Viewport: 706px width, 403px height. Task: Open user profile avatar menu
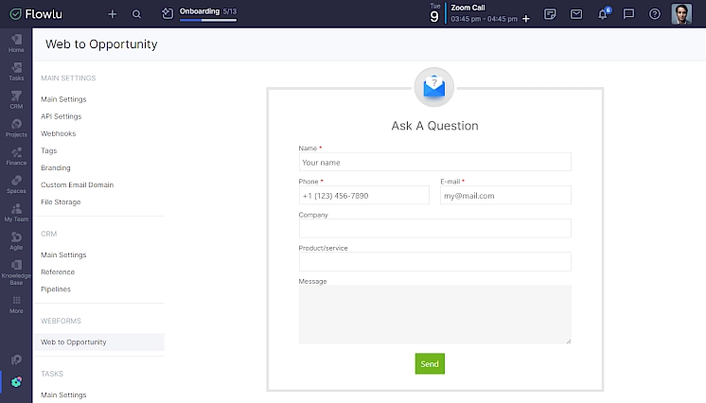[681, 14]
